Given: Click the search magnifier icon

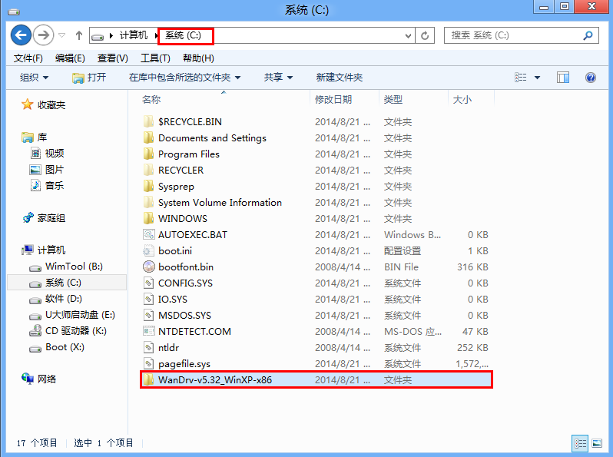Looking at the screenshot, I should point(588,35).
